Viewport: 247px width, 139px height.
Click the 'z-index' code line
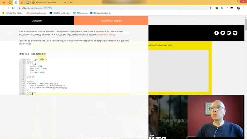point(37,73)
